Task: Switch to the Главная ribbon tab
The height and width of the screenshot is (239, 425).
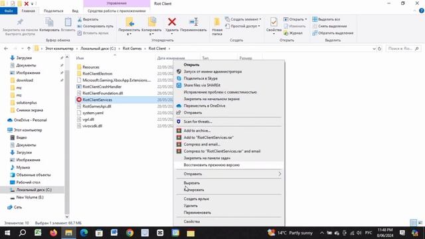Action: [x=28, y=11]
